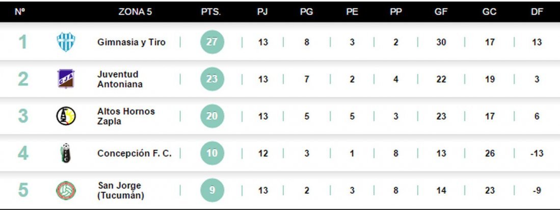Open the Gimnasia y Tiro team name
Viewport: 560px width, 210px height.
pos(131,42)
